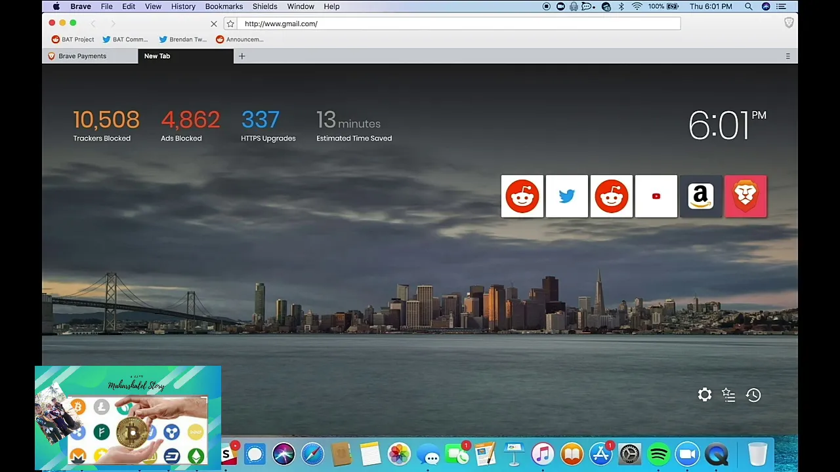Open the battery 100% status menu
Viewport: 840px width, 472px height.
[663, 7]
